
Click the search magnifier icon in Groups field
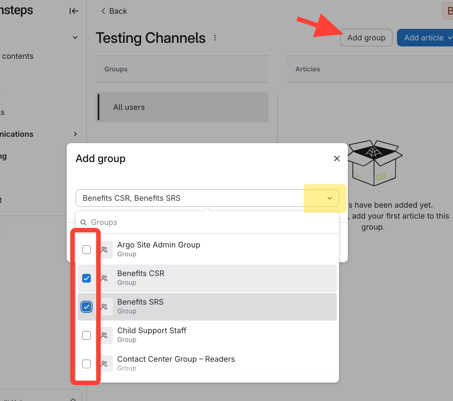point(83,222)
